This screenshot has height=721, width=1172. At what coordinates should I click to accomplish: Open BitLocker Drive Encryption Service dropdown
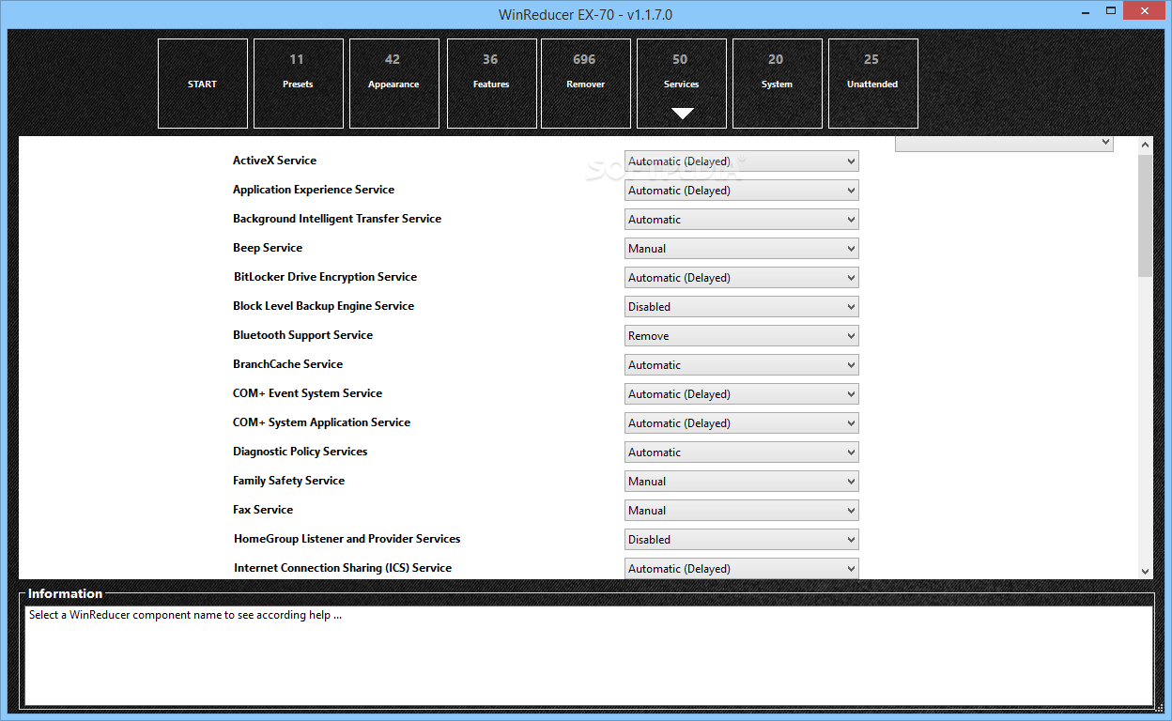[x=742, y=278]
